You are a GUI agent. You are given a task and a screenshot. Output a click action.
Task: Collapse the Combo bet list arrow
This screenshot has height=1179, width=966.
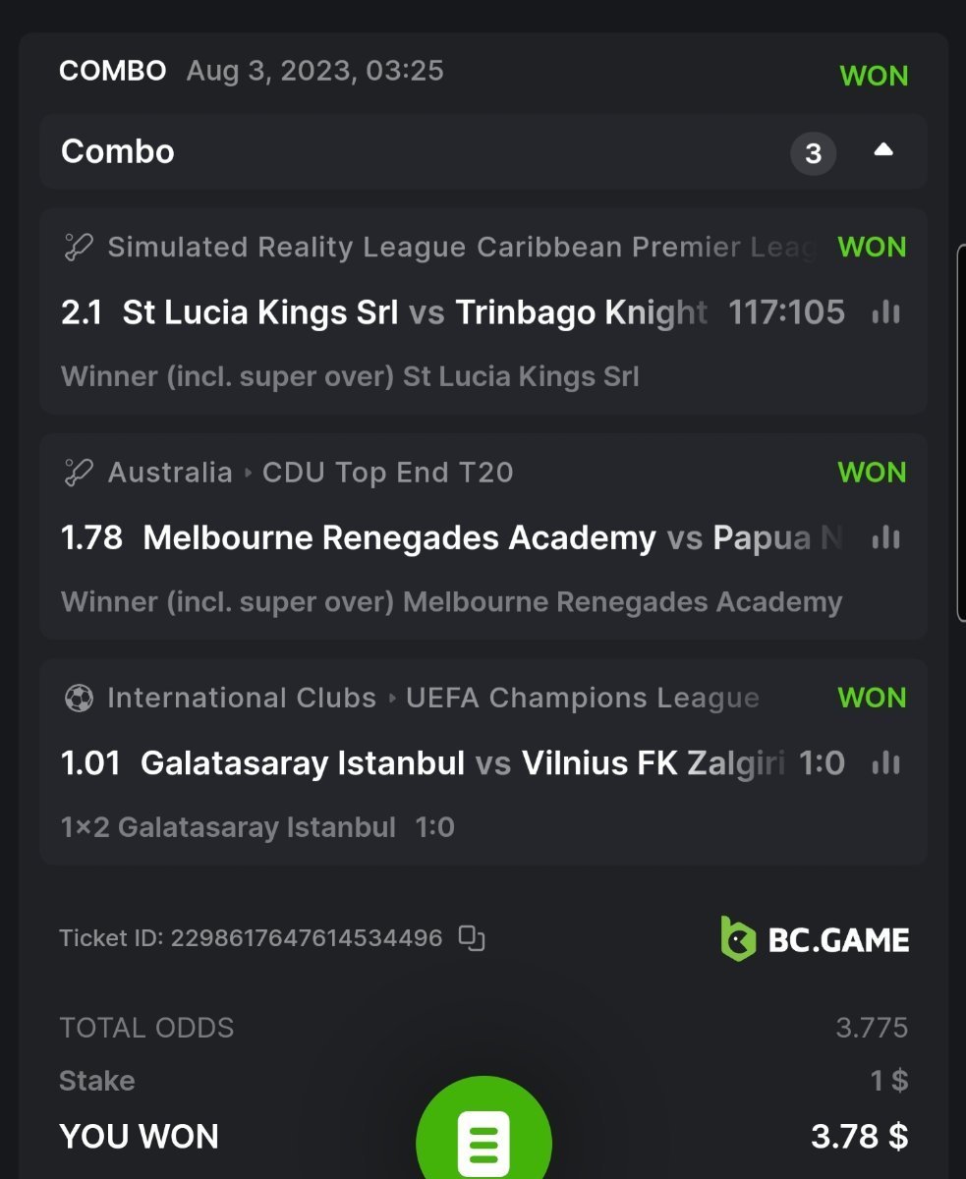(x=883, y=150)
